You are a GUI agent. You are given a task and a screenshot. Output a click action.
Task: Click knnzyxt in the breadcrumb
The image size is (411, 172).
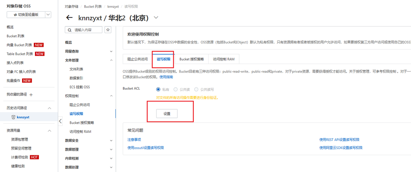pos(113,6)
